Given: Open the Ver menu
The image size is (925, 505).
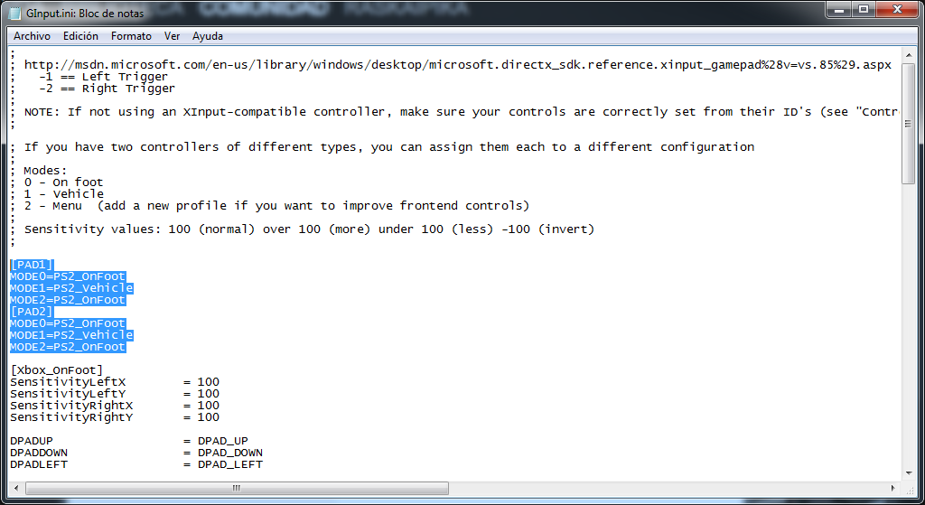Looking at the screenshot, I should tap(172, 36).
